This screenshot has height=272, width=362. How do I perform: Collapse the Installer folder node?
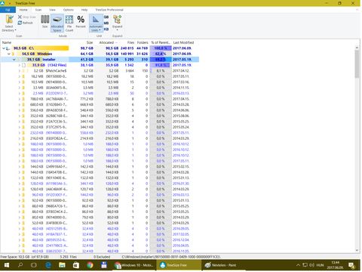pos(14,60)
